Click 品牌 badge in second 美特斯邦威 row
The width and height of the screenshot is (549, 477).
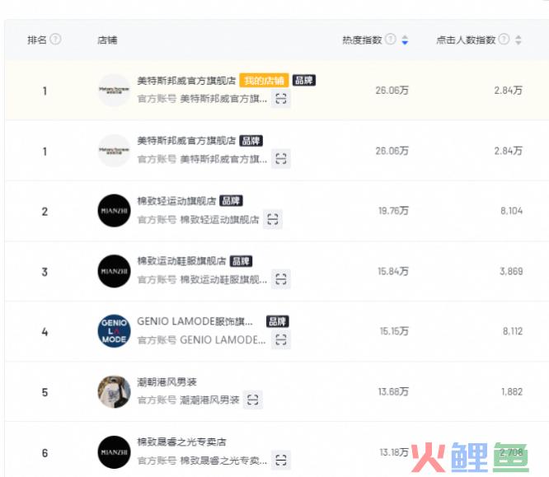click(x=251, y=141)
